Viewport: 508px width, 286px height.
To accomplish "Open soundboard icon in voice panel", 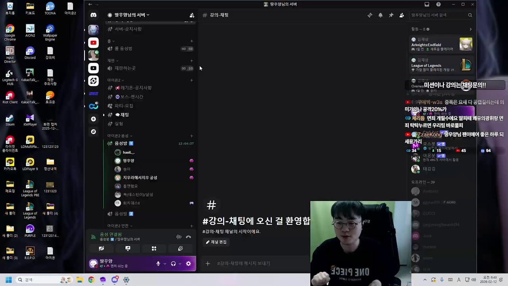I will point(180,248).
